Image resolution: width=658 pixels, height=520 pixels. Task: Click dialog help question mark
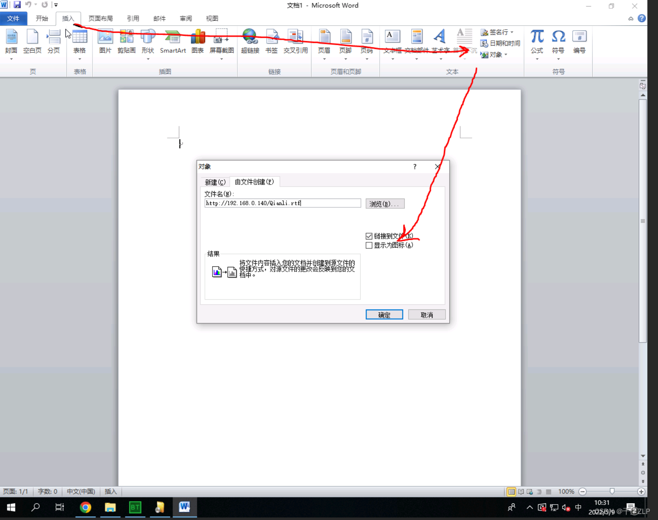click(x=415, y=166)
